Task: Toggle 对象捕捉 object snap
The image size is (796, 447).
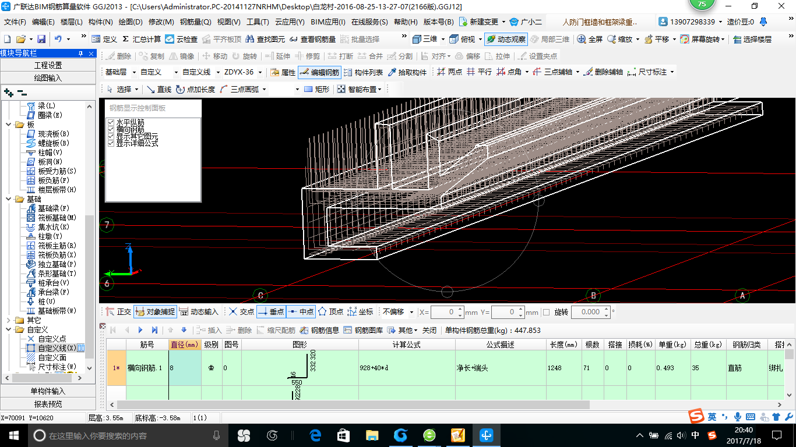Action: [x=155, y=312]
